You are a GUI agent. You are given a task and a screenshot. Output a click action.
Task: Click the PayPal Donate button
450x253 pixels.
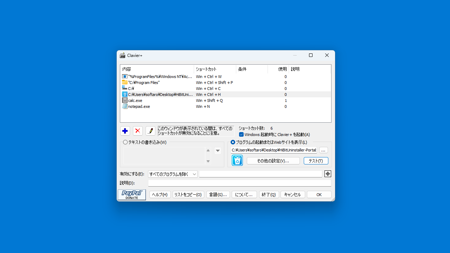[132, 195]
